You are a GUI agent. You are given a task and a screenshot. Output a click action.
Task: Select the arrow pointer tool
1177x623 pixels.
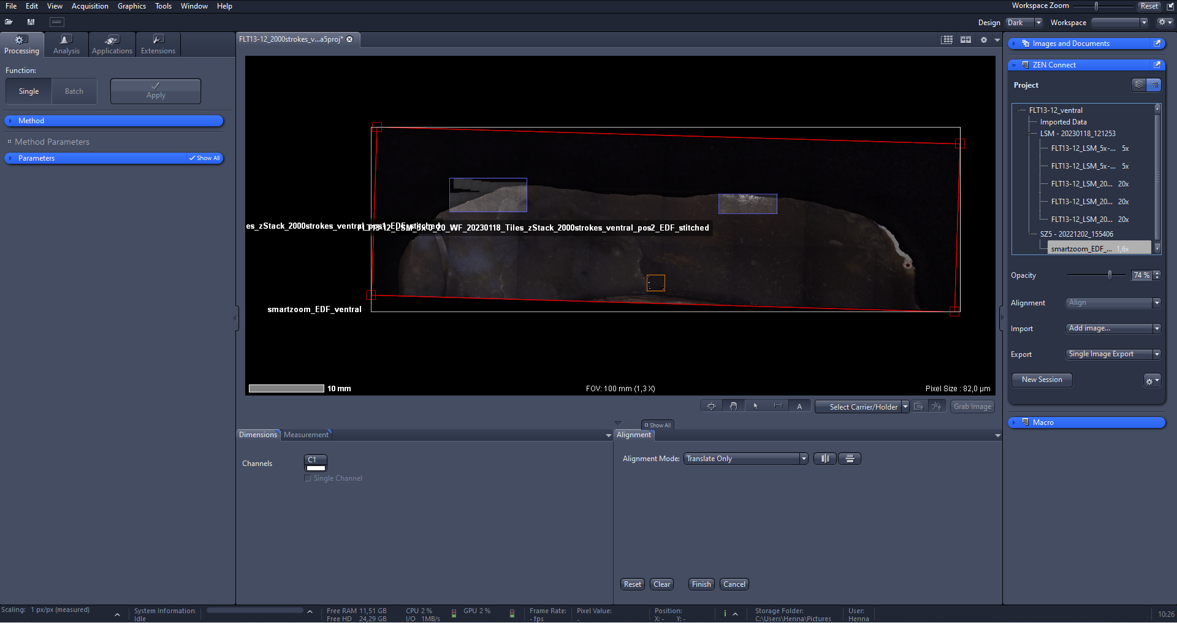pos(755,406)
